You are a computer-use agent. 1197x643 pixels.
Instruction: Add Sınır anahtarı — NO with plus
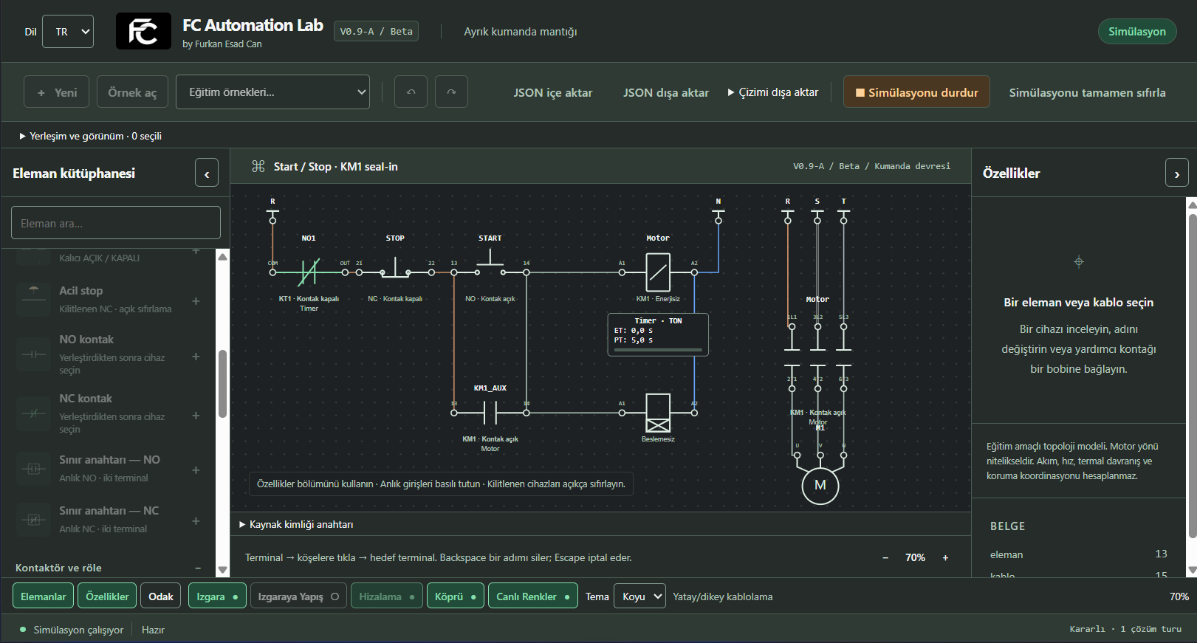point(196,470)
